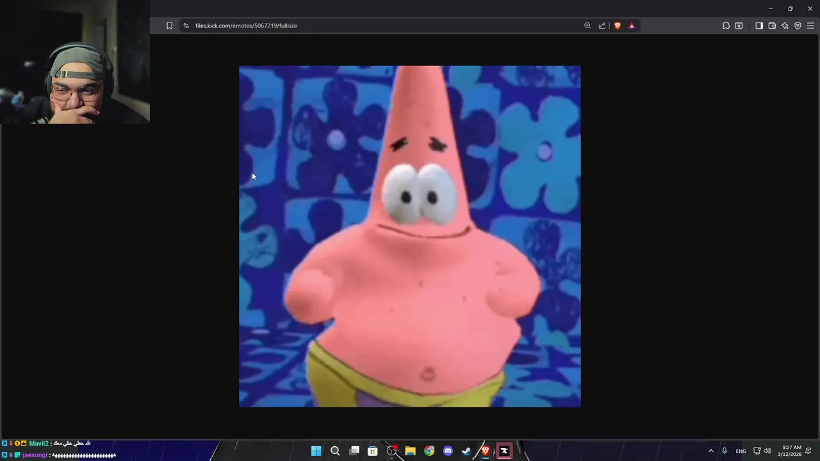
Task: Open the clock showing 9:27 AM
Action: click(x=791, y=451)
